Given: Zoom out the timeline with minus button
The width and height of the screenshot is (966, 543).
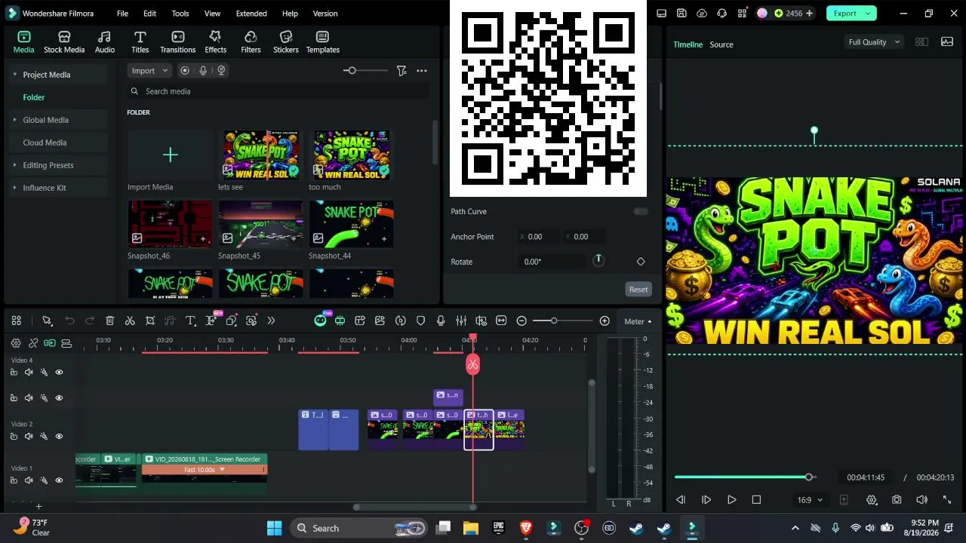Looking at the screenshot, I should [x=521, y=321].
